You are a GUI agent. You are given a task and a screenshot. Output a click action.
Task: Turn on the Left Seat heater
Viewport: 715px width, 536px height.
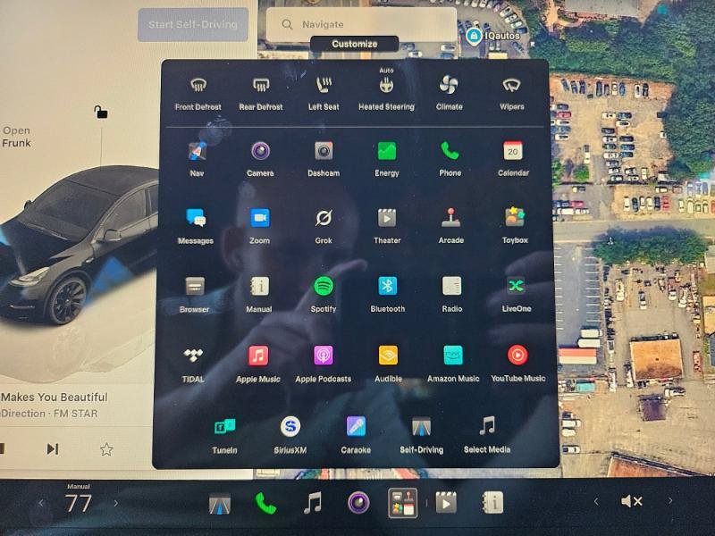click(x=324, y=85)
